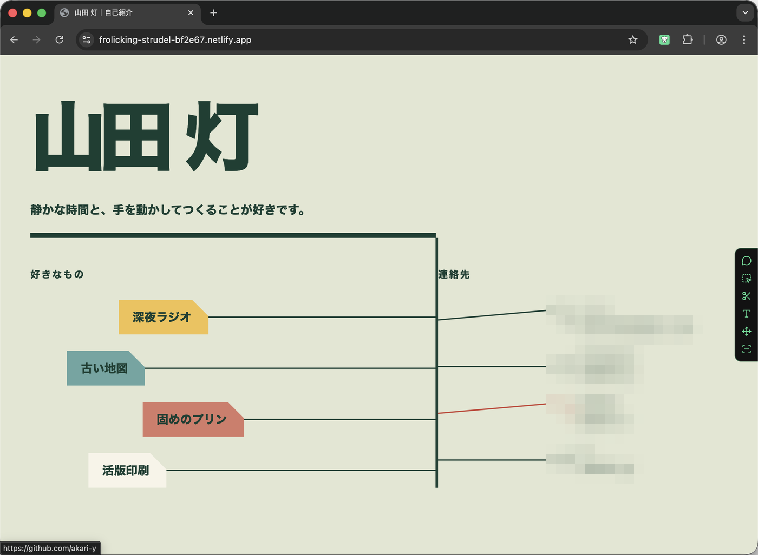
Task: Open the green extension icon in the toolbar
Action: coord(664,39)
